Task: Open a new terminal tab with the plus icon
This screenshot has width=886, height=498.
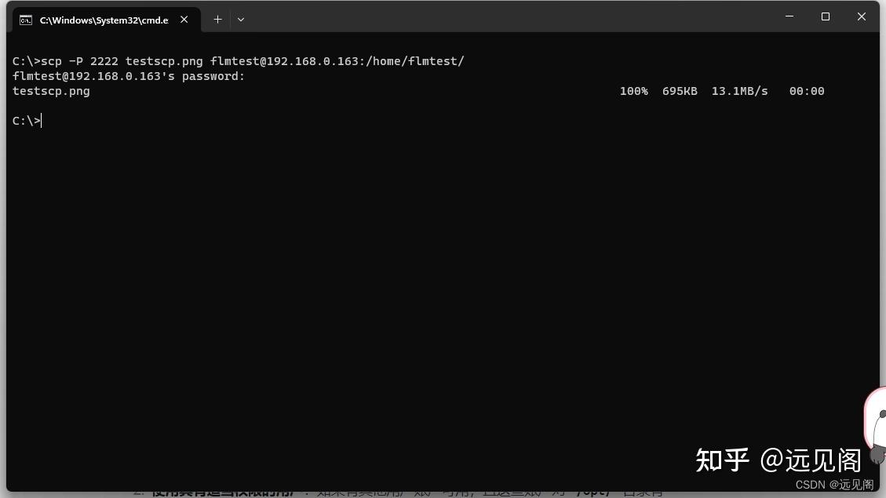Action: [x=217, y=19]
